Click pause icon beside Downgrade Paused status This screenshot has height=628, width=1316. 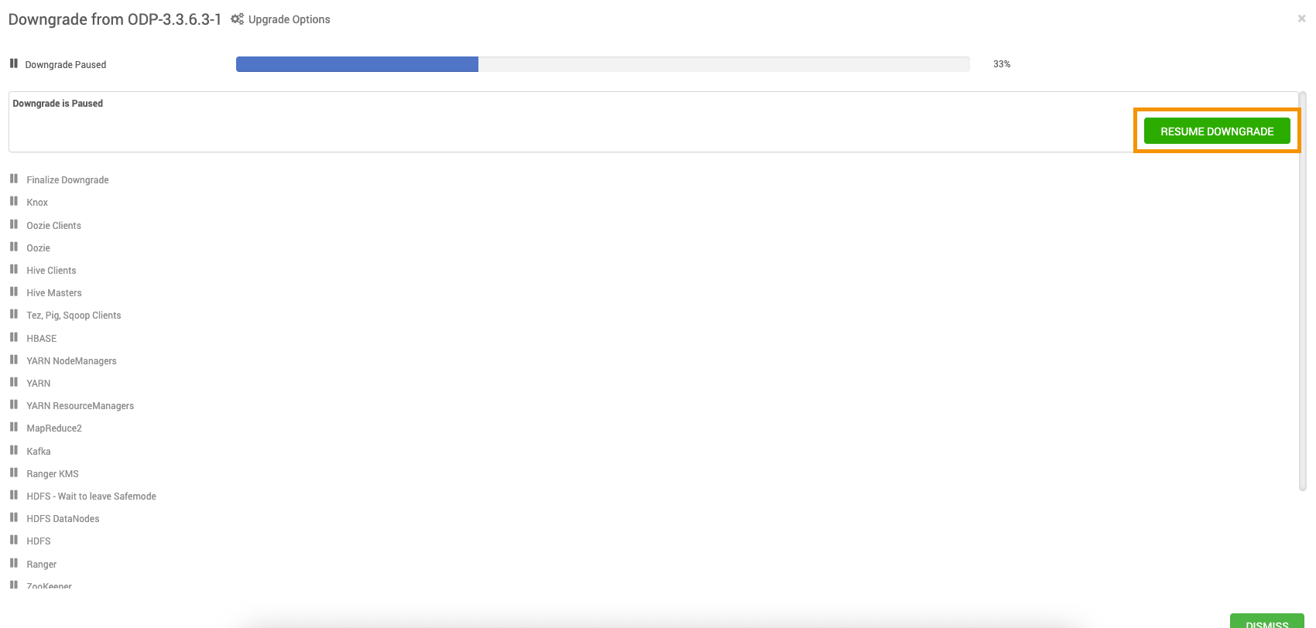[14, 63]
